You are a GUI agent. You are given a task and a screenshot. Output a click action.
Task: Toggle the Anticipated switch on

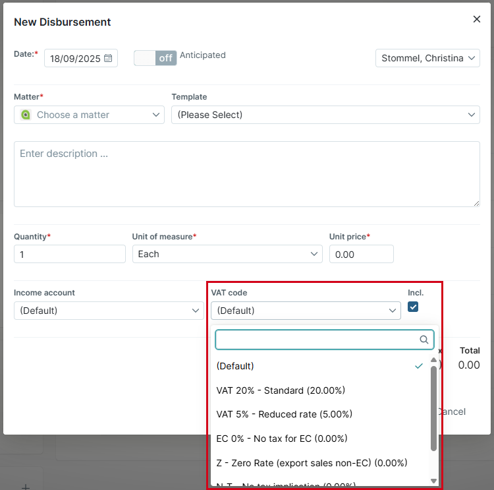tap(155, 58)
